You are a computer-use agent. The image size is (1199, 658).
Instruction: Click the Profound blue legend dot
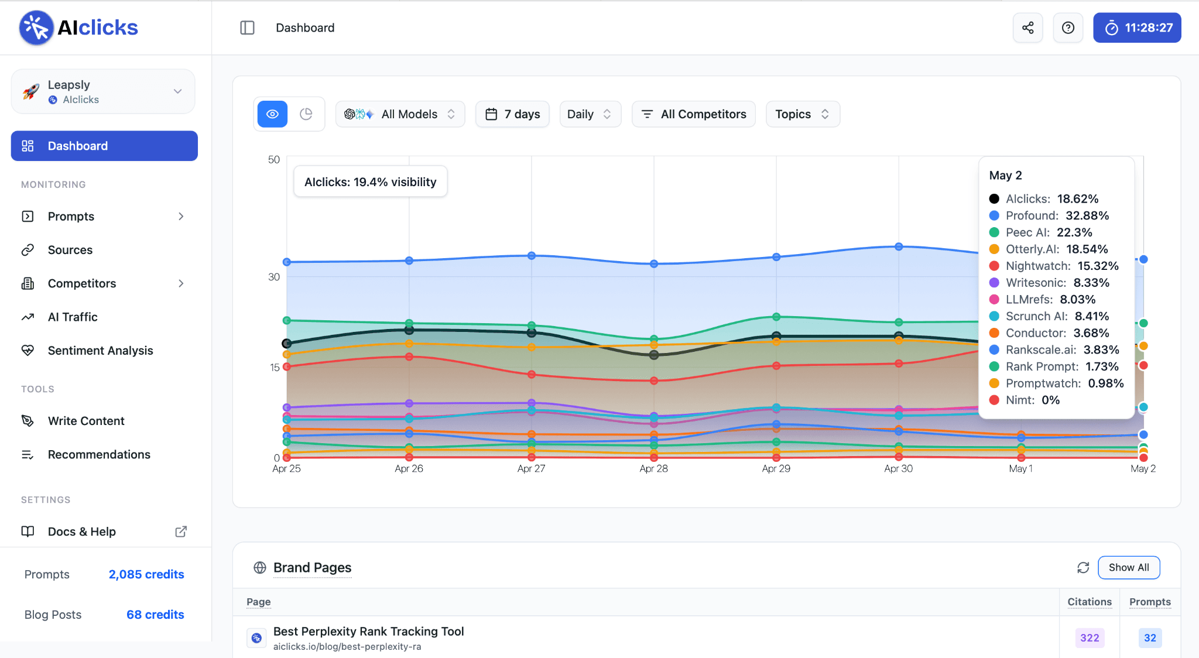994,215
